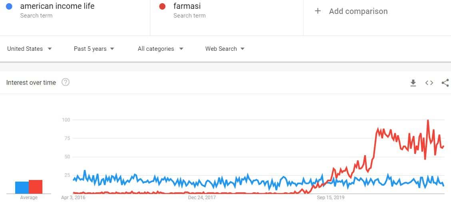This screenshot has height=202, width=451.
Task: Click the plus icon beside Add comparison
Action: pos(317,11)
